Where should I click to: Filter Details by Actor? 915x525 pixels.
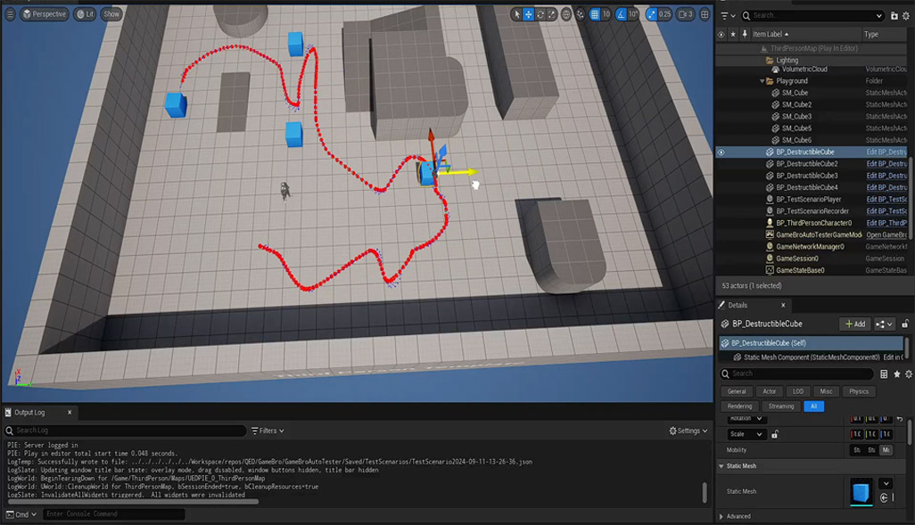pos(770,391)
